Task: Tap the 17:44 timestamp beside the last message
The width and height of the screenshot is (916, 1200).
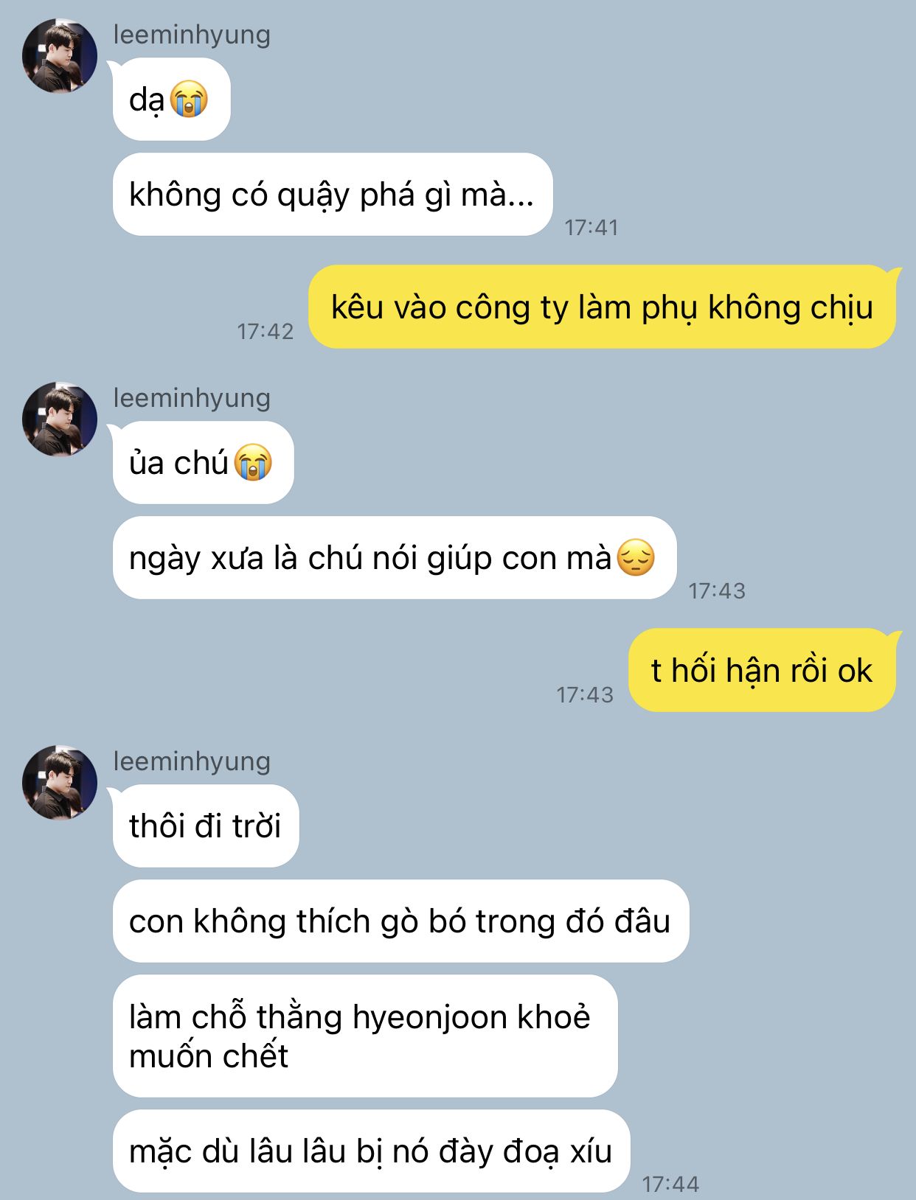Action: [x=670, y=1184]
